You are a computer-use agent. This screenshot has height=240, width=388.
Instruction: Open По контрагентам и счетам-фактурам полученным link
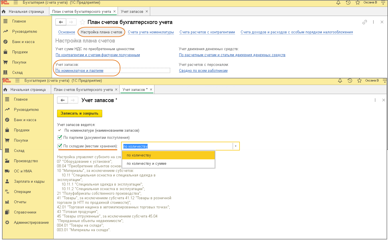[x=98, y=55]
